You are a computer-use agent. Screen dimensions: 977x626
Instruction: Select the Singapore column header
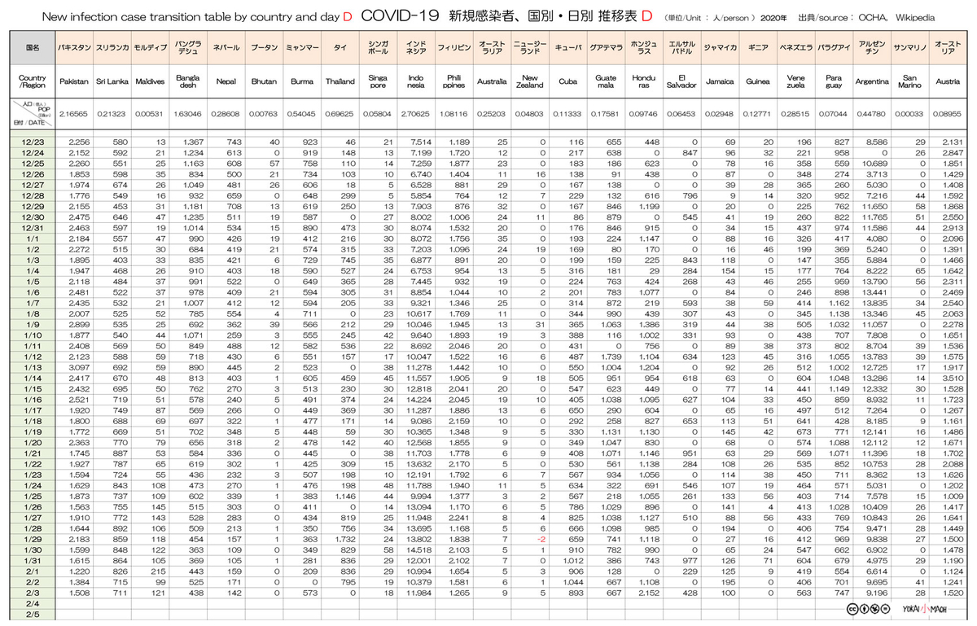378,81
